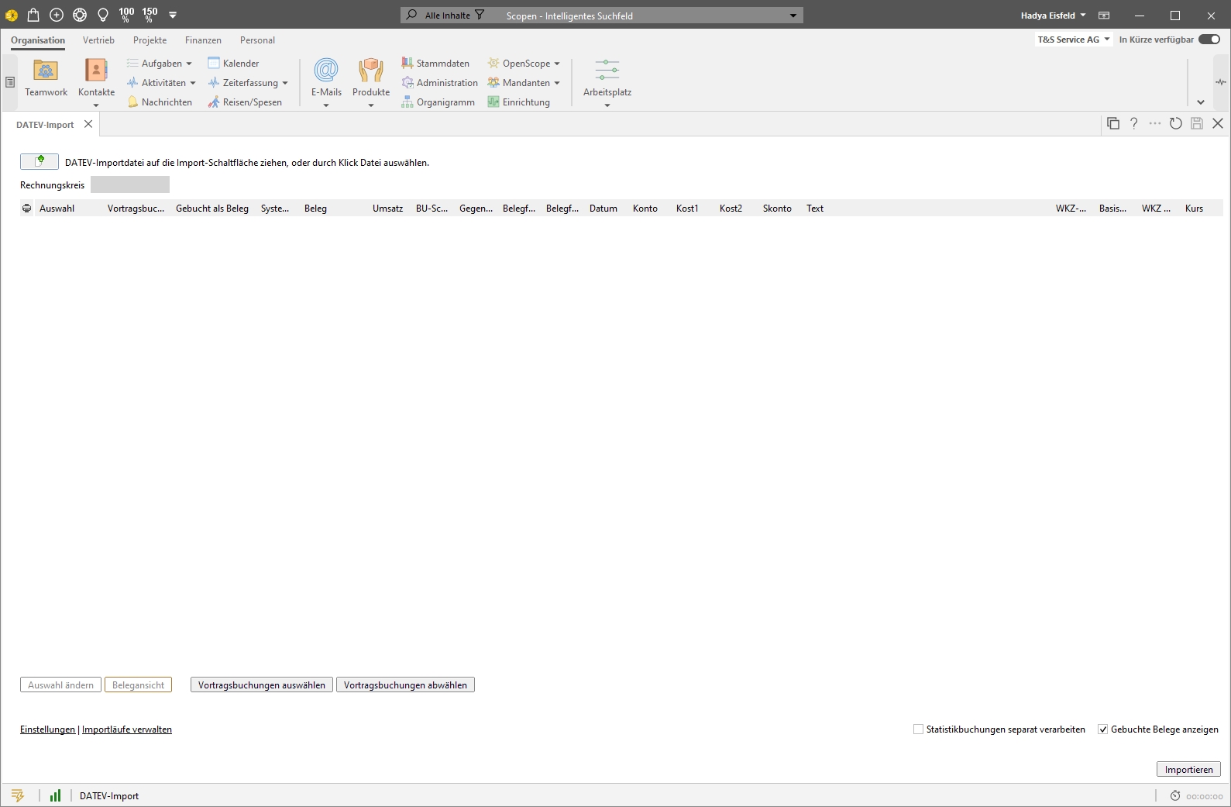Open Importläufe verwalten link
Screen dimensions: 1231x807
pyautogui.click(x=127, y=729)
